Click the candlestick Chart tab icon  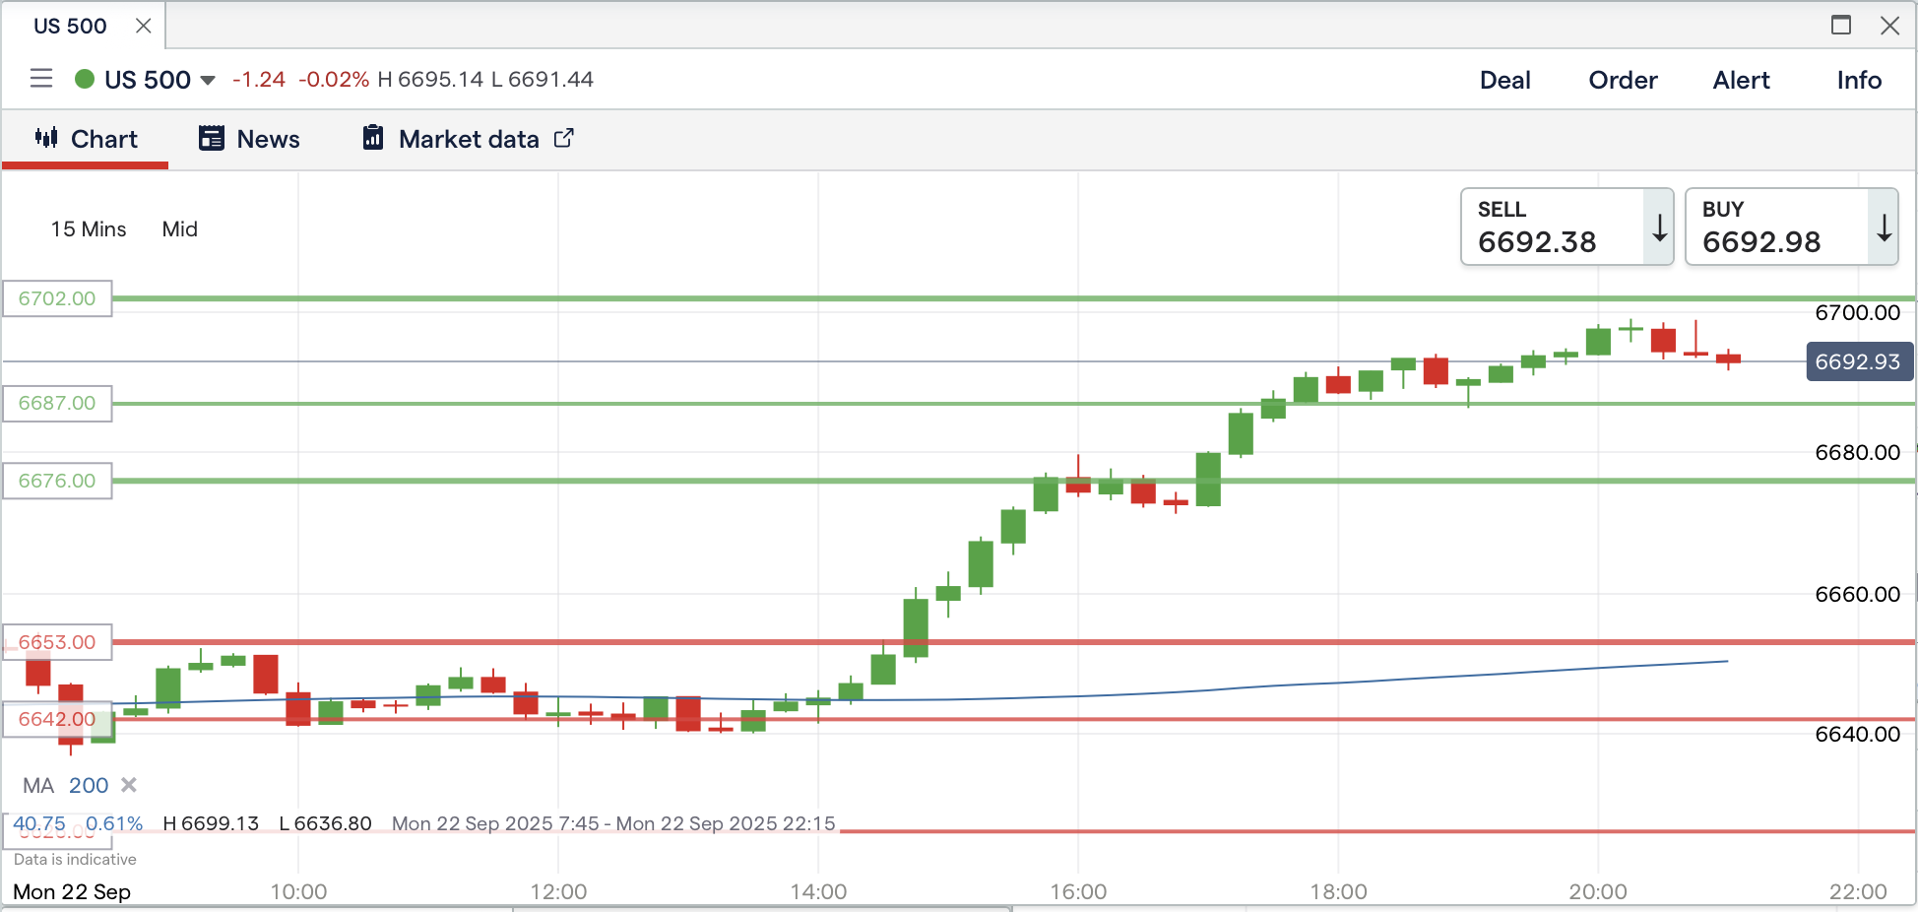pyautogui.click(x=46, y=138)
